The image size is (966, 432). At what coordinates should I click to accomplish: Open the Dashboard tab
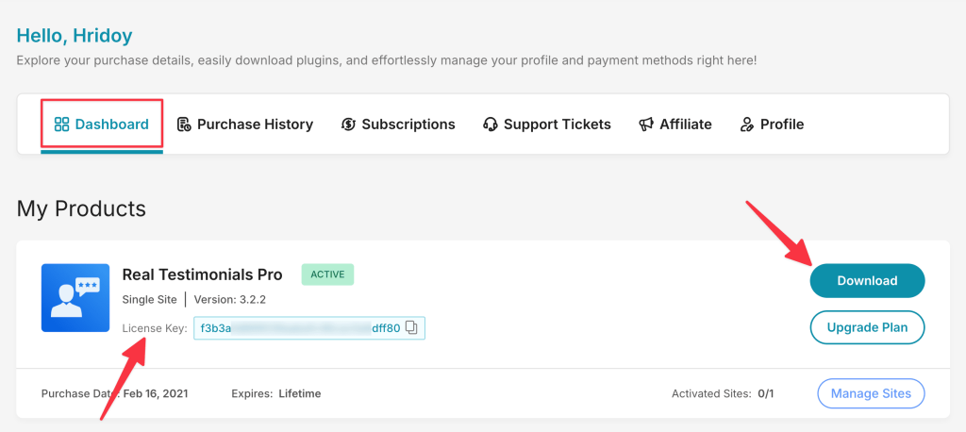click(102, 125)
